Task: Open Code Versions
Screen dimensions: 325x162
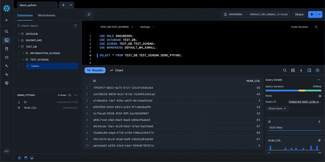Action: tap(300, 27)
